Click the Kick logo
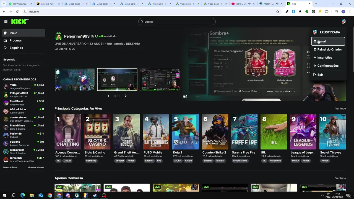 (20, 22)
